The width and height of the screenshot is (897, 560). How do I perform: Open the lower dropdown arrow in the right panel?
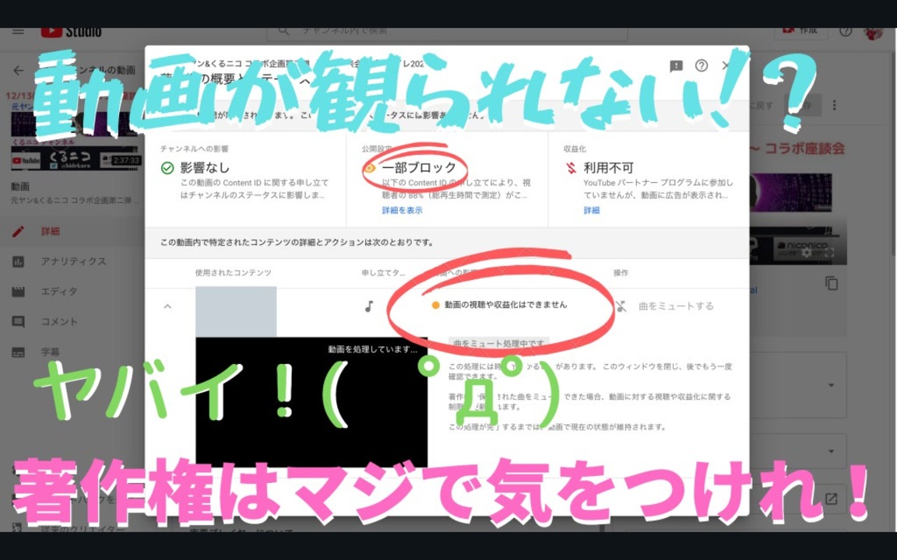[x=832, y=451]
